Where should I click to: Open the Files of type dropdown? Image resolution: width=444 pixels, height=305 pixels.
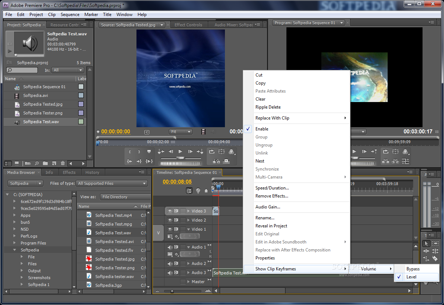coord(112,183)
